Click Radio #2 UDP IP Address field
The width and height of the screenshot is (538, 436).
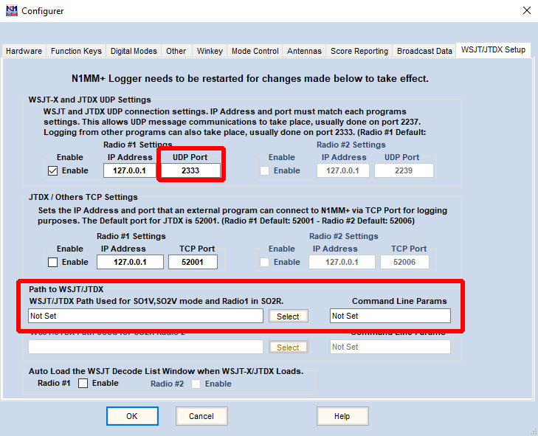click(x=343, y=170)
